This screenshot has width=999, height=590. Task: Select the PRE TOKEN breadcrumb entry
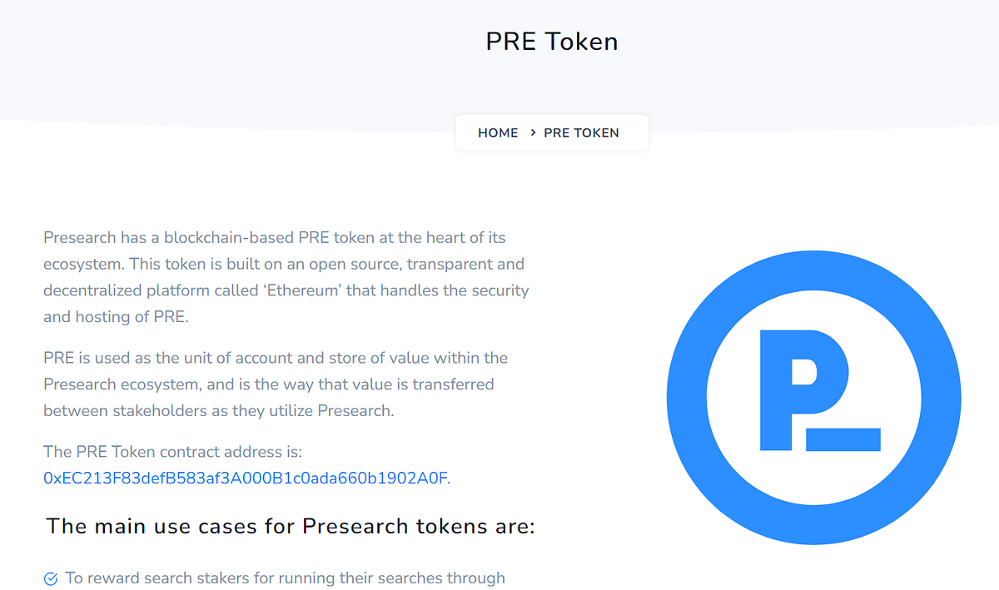coord(581,132)
